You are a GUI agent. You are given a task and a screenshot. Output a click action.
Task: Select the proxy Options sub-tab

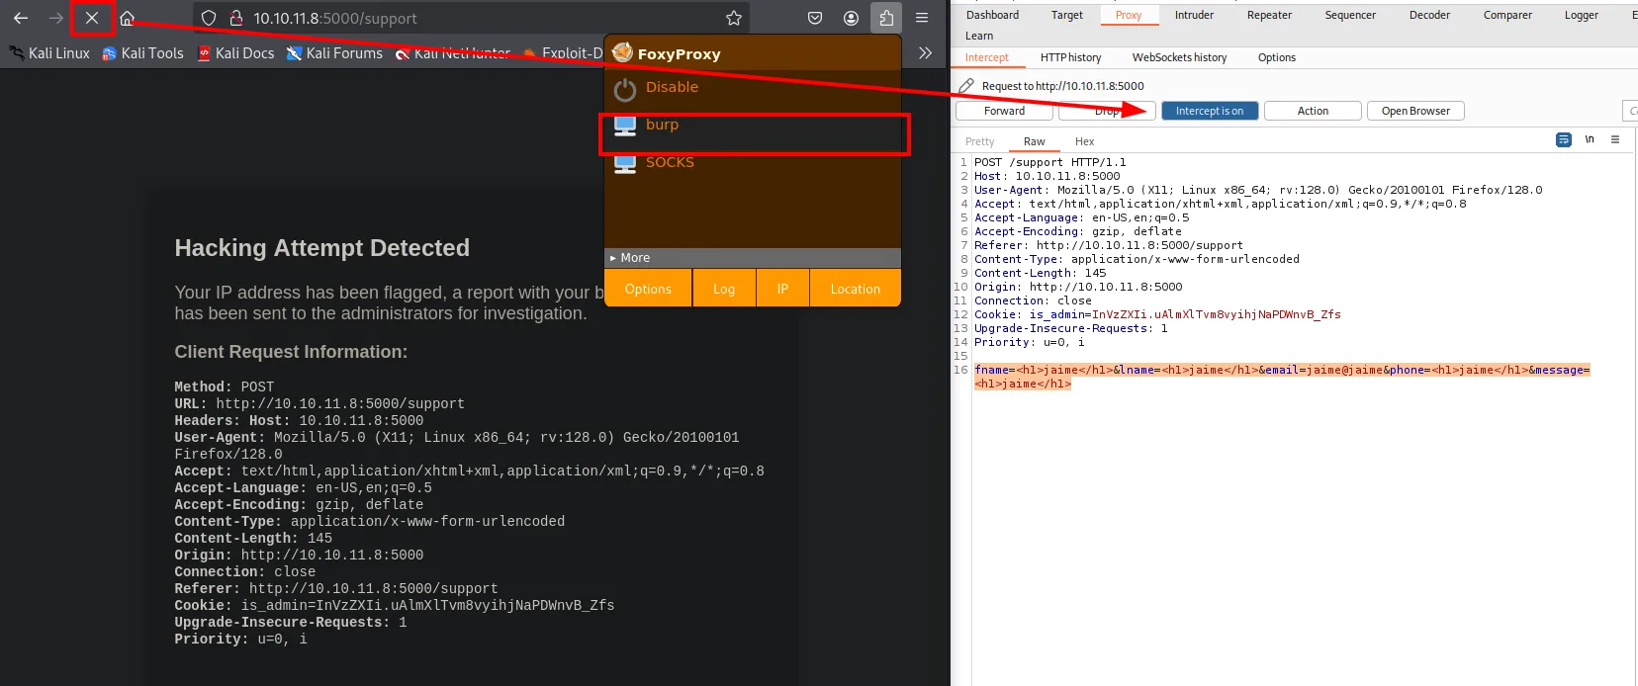click(x=1276, y=57)
